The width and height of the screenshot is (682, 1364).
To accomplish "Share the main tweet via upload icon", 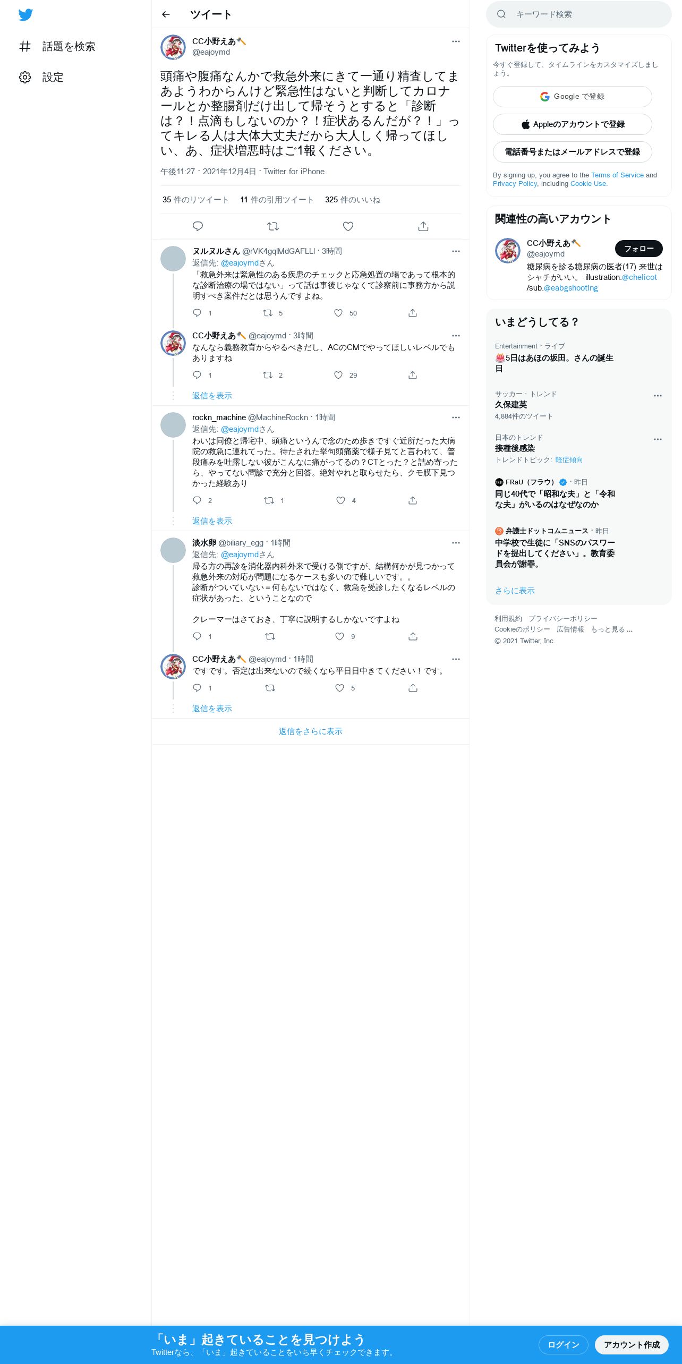I will [x=423, y=226].
